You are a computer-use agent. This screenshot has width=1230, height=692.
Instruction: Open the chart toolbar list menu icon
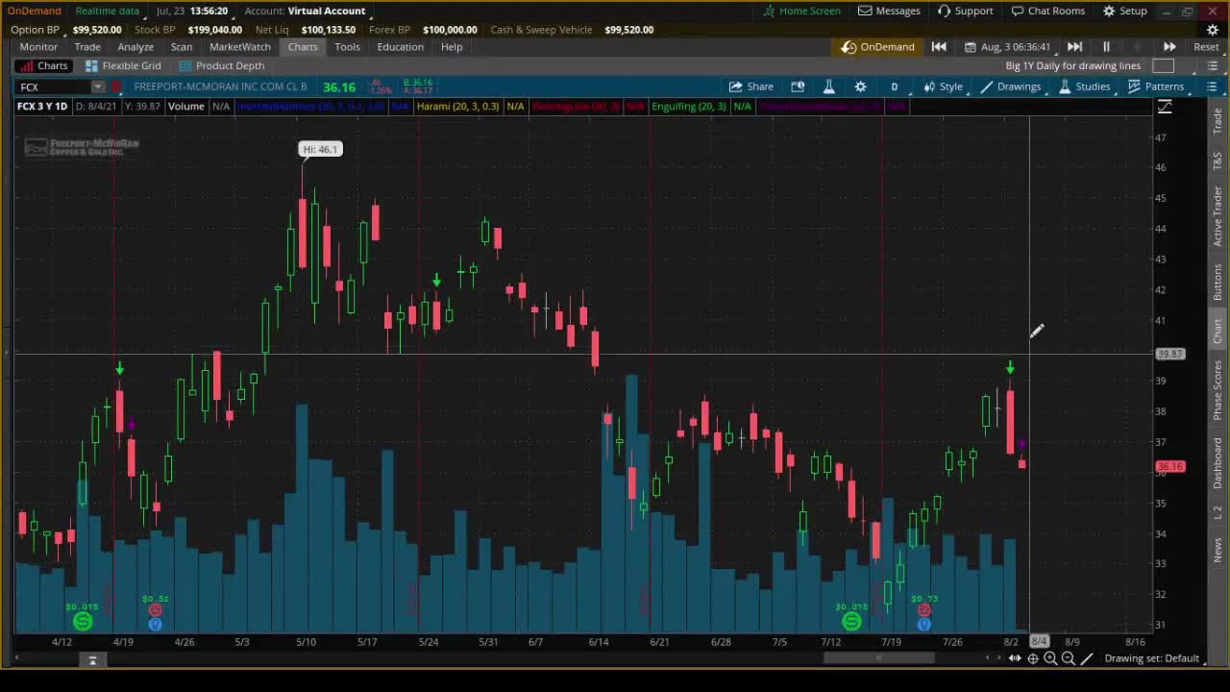click(x=1212, y=86)
